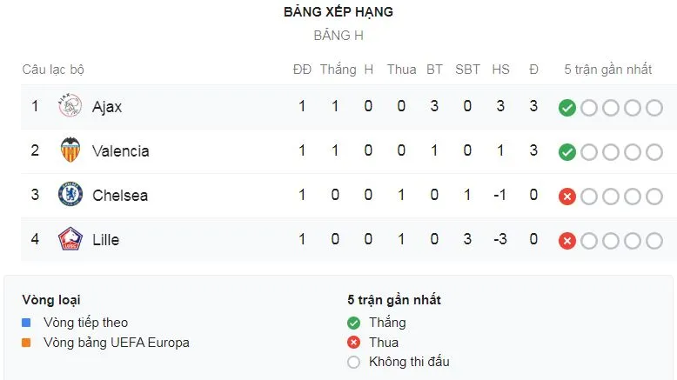This screenshot has width=677, height=380.
Task: Open the Valencia team name link
Action: click(x=121, y=151)
